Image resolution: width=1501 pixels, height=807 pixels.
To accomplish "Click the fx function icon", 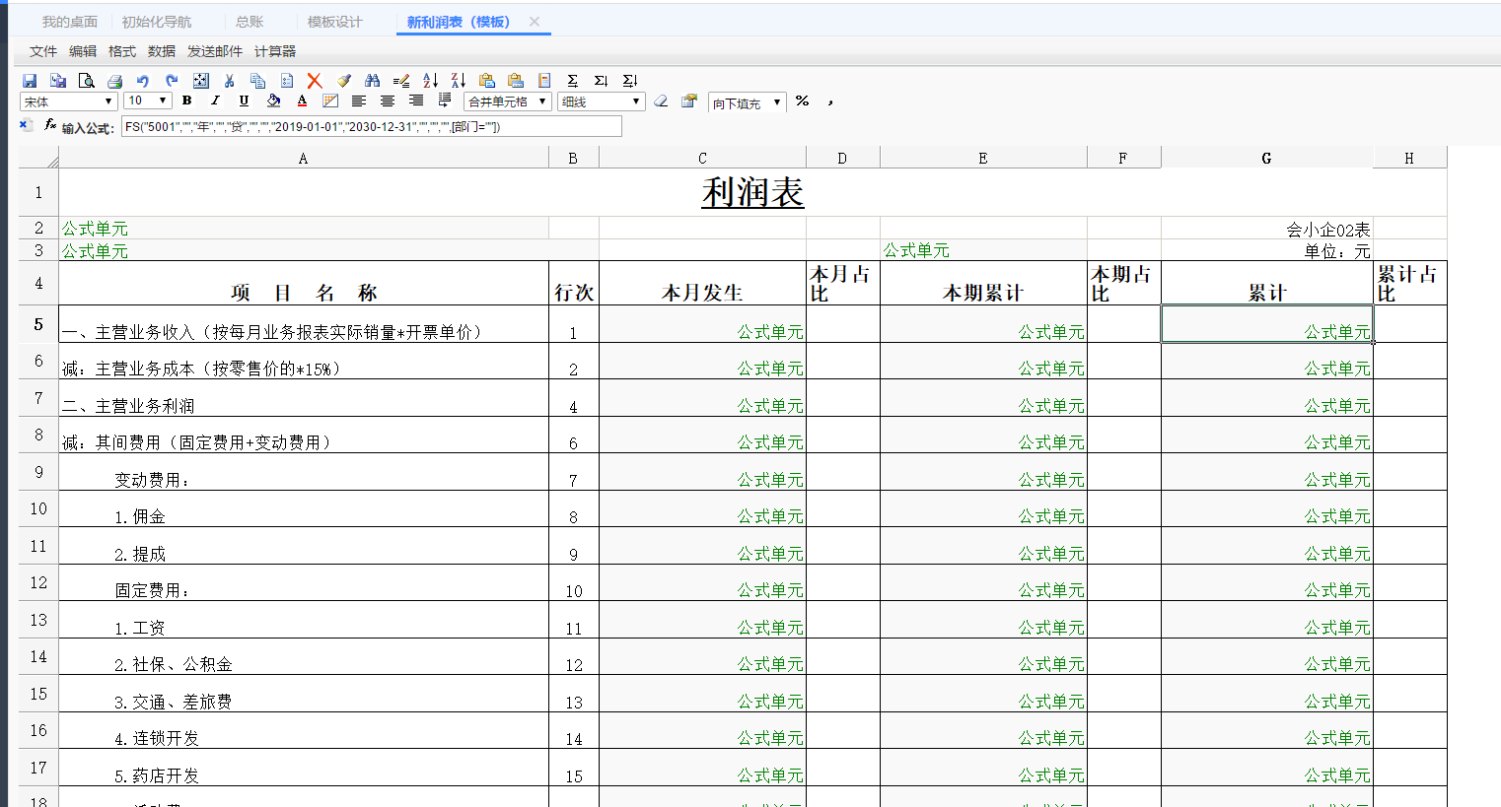I will coord(49,125).
